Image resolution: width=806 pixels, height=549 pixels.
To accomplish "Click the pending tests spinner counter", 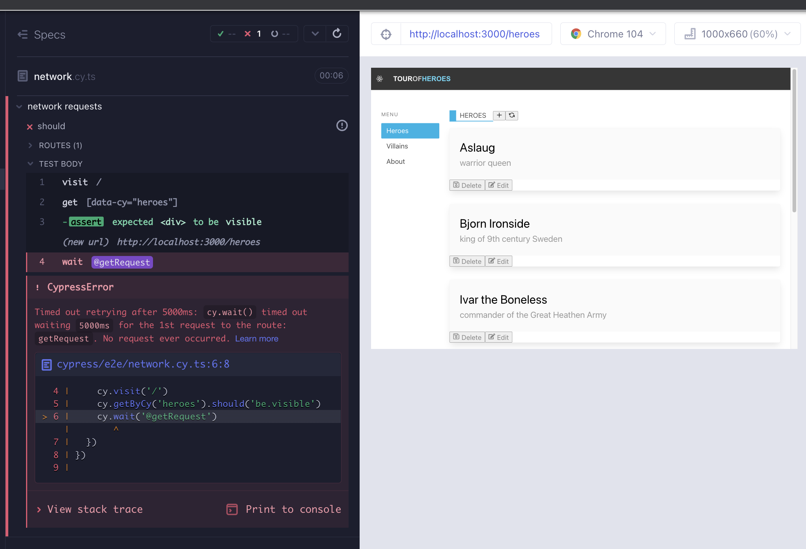I will [280, 34].
